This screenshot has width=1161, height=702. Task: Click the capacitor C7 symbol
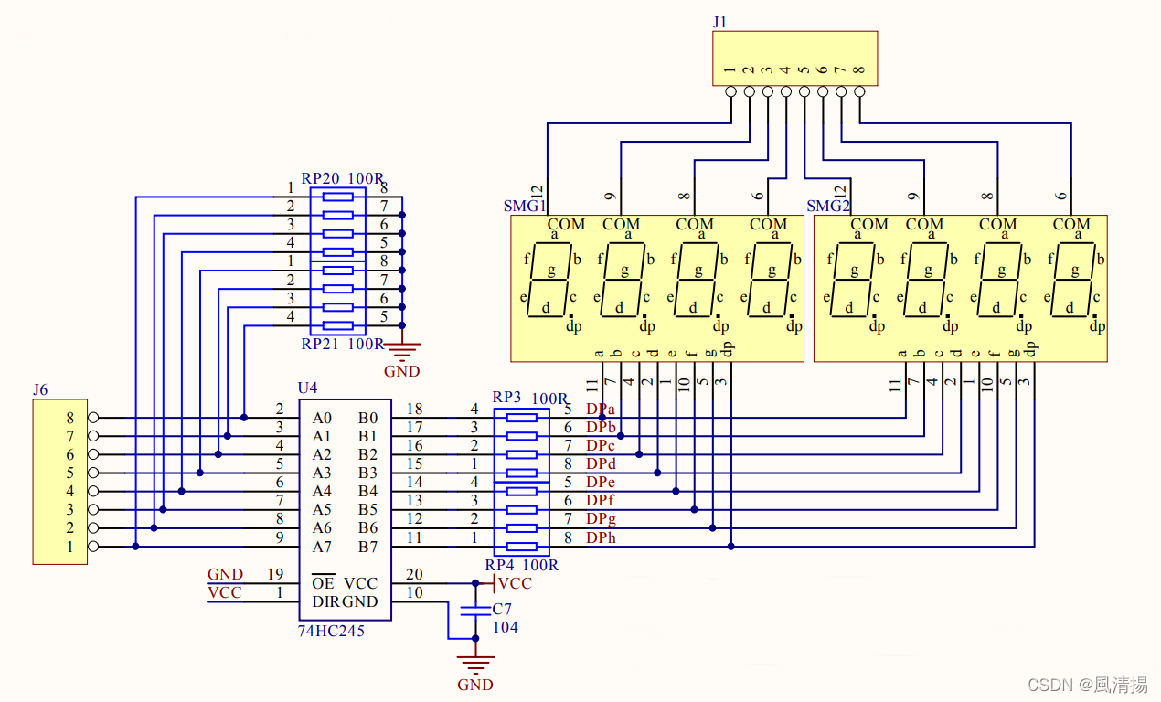pos(474,610)
